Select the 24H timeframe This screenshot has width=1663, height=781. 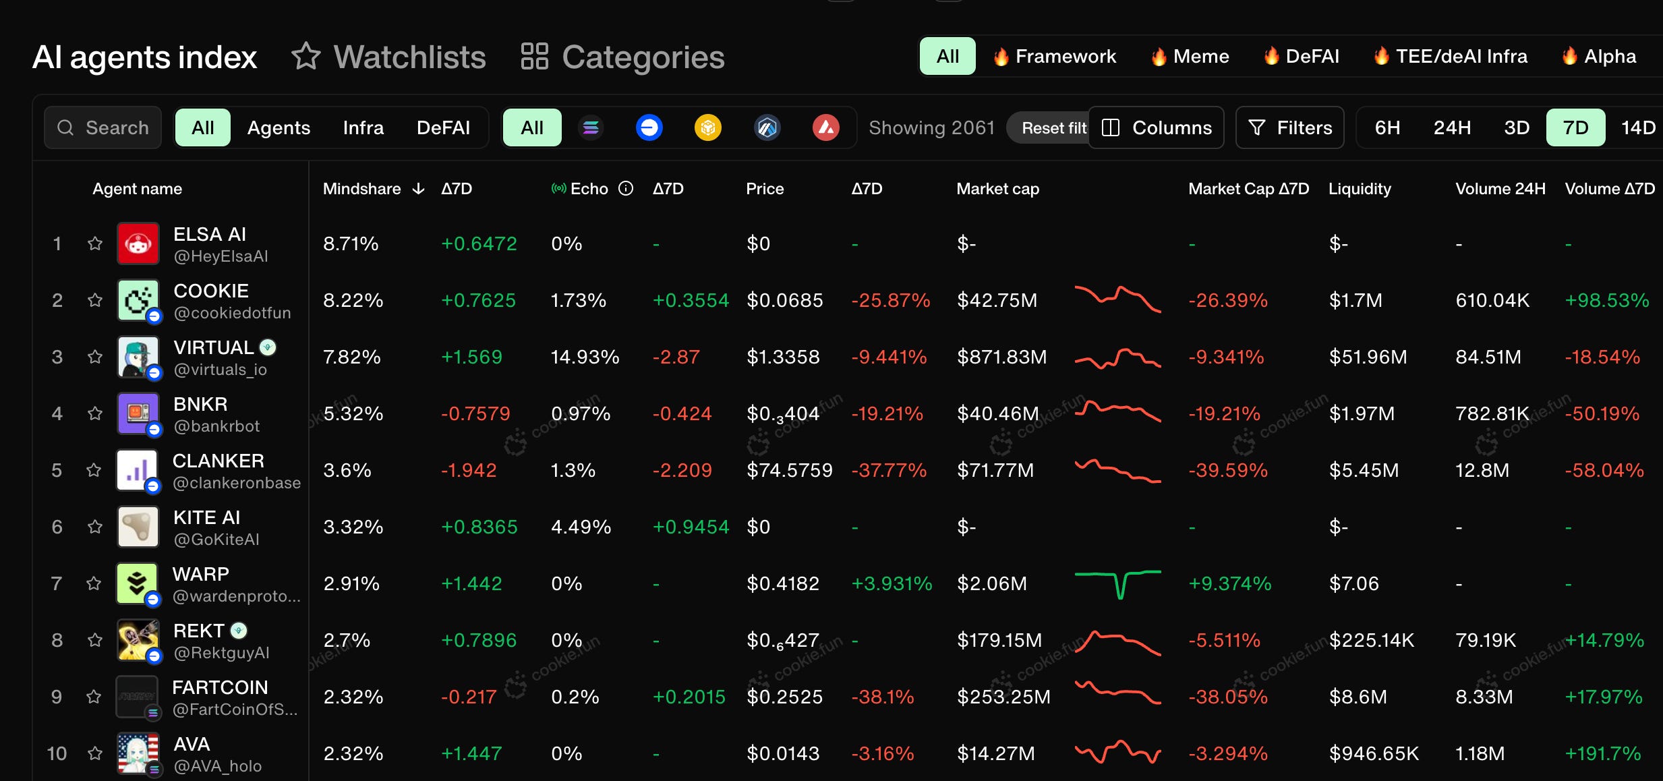(x=1451, y=127)
